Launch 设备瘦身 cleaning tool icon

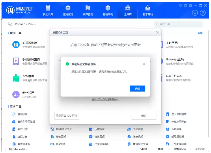coord(16,78)
